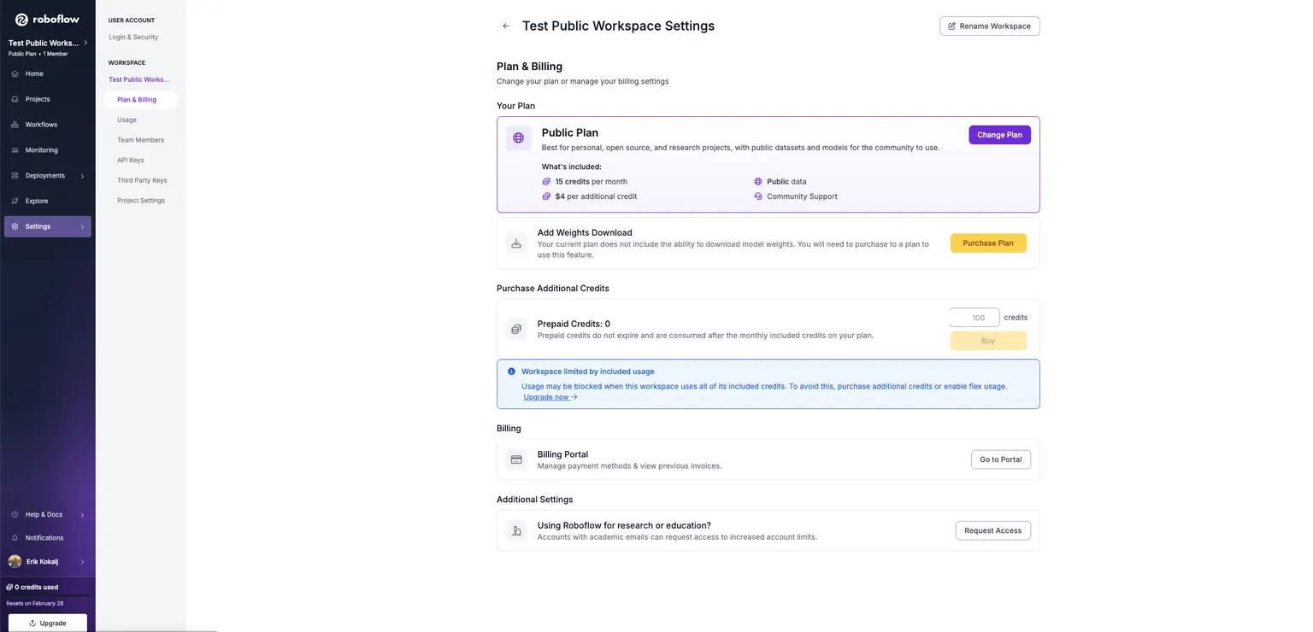This screenshot has width=1313, height=632.
Task: Open the Third Party Keys page
Action: pos(142,180)
